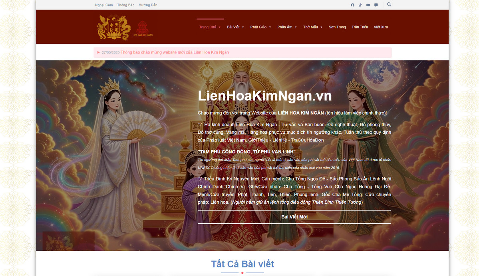
Task: Open the search magnifier icon
Action: coord(389,4)
